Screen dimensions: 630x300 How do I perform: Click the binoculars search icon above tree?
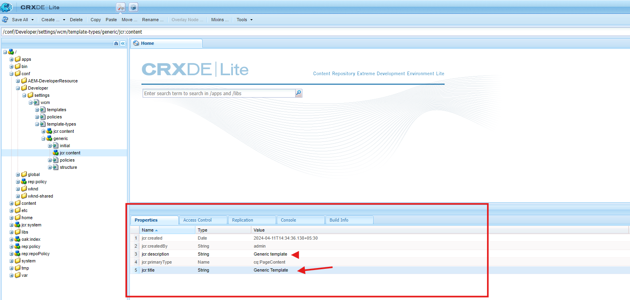[116, 43]
